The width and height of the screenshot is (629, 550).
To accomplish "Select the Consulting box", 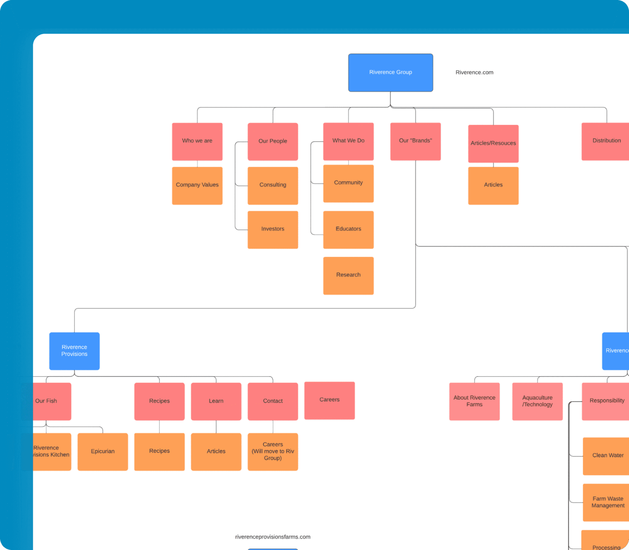I will (x=273, y=186).
